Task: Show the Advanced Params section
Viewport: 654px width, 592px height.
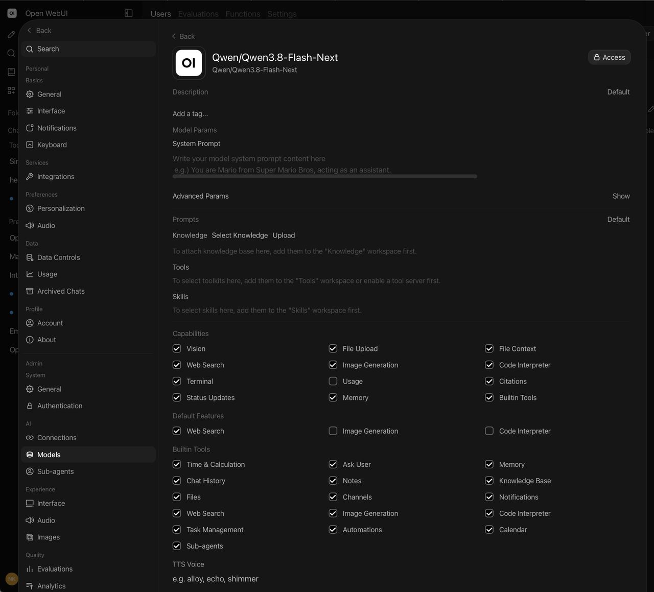Action: tap(621, 196)
